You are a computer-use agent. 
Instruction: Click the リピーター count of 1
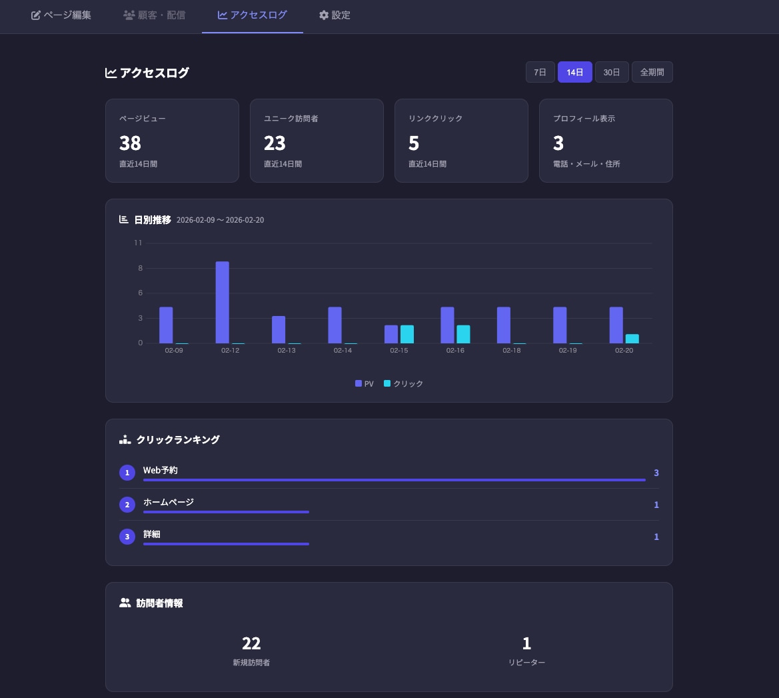pos(526,643)
